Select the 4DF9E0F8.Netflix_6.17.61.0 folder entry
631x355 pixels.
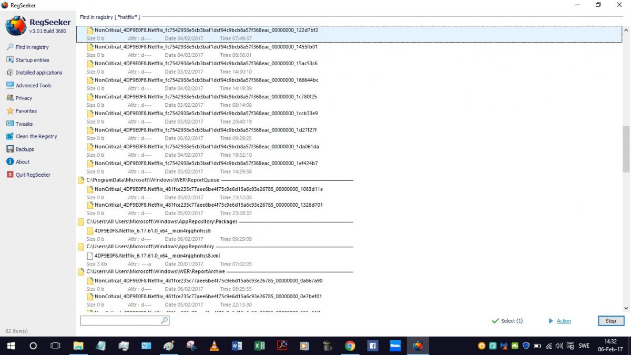click(x=152, y=231)
